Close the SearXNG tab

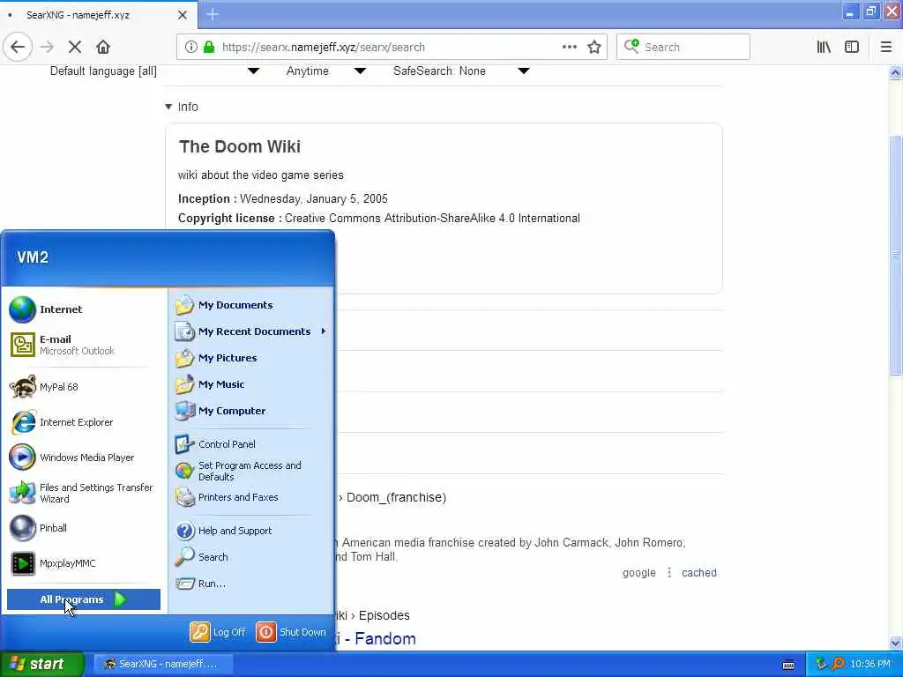tap(182, 15)
